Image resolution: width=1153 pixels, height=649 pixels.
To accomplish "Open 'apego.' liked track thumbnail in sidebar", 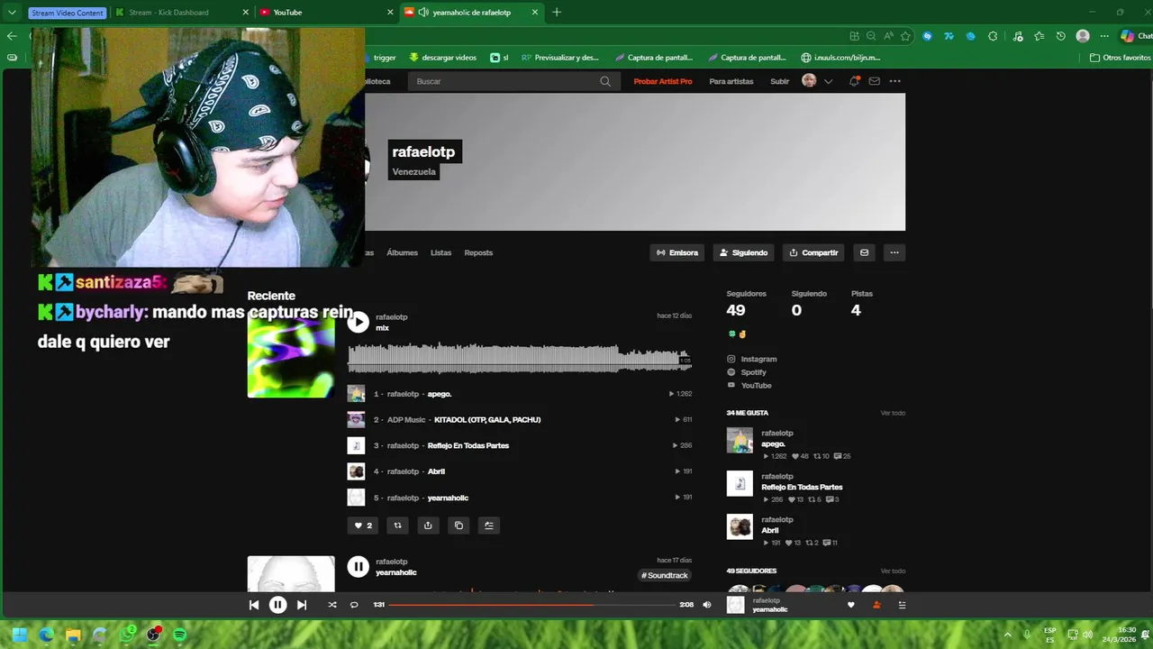I will pos(740,440).
